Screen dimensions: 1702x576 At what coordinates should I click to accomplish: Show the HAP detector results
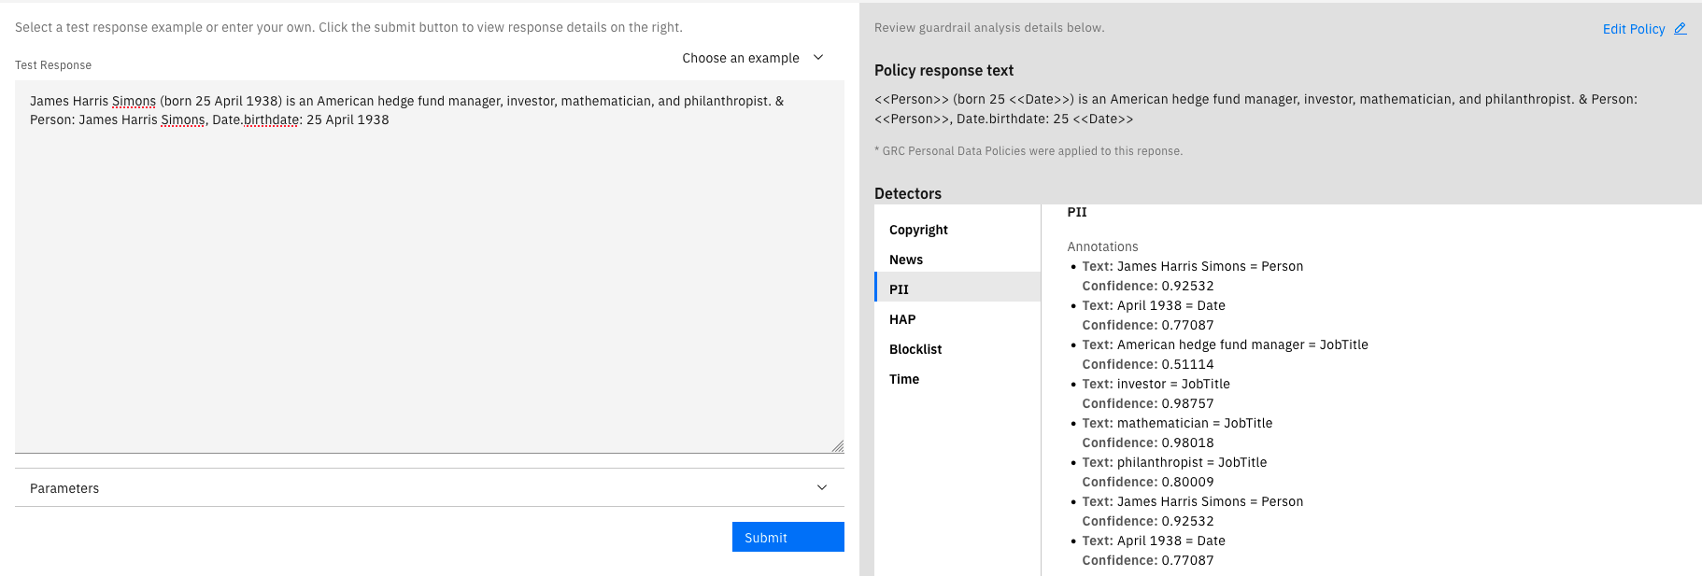click(x=902, y=319)
